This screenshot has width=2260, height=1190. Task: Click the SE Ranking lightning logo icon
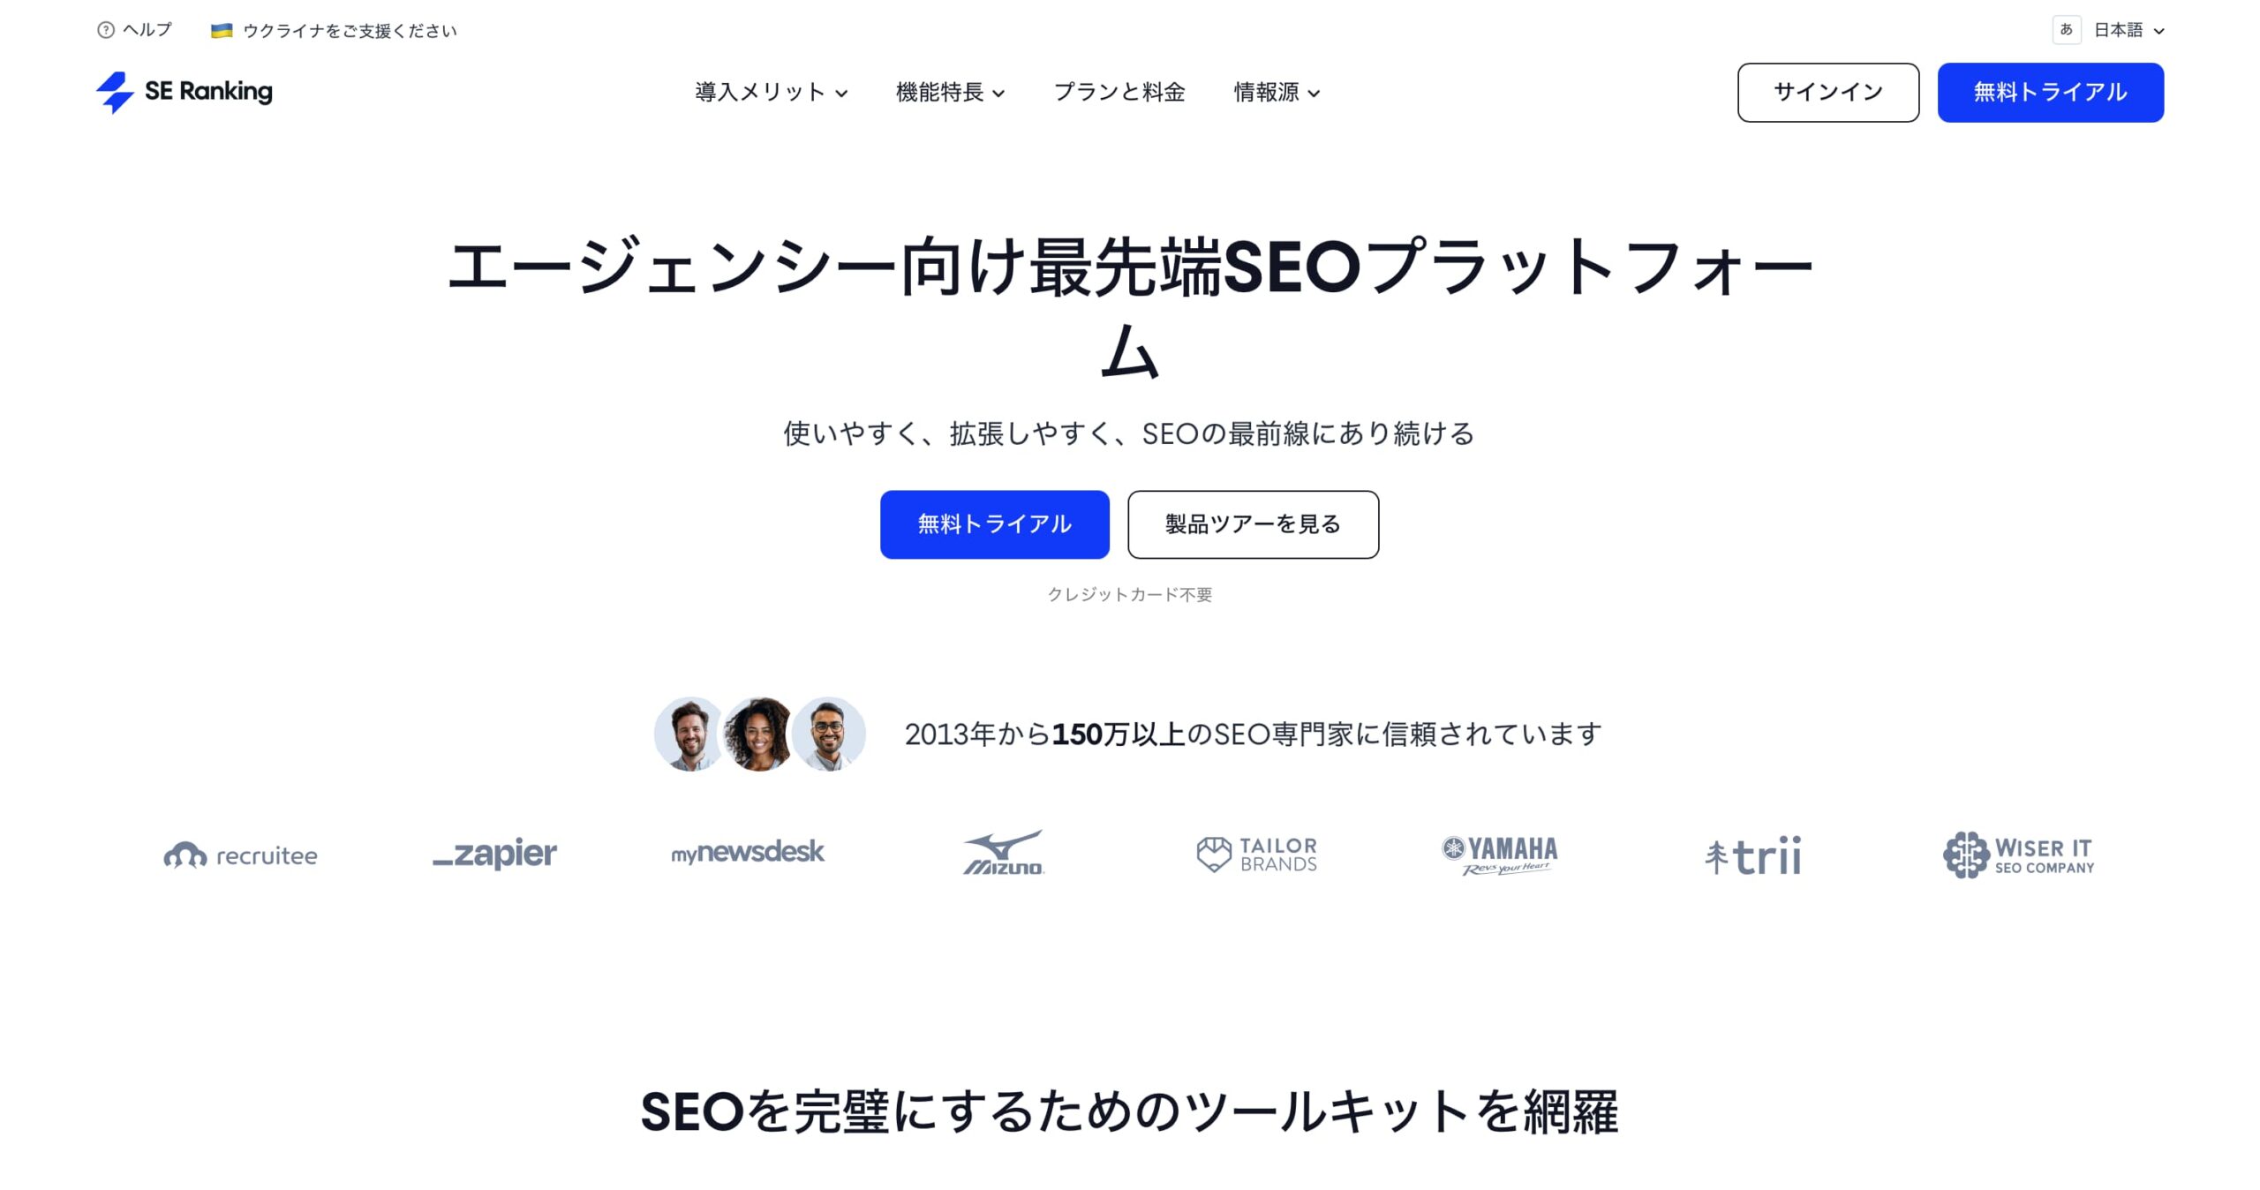point(115,92)
